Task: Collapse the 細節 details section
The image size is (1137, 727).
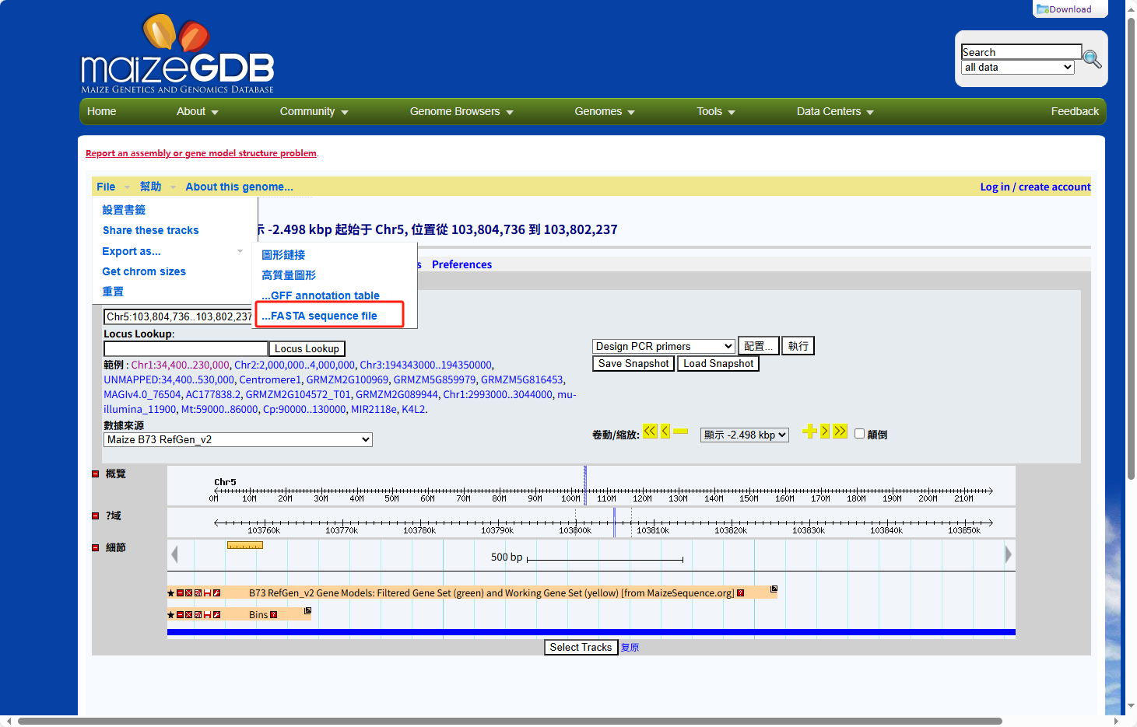Action: point(96,548)
